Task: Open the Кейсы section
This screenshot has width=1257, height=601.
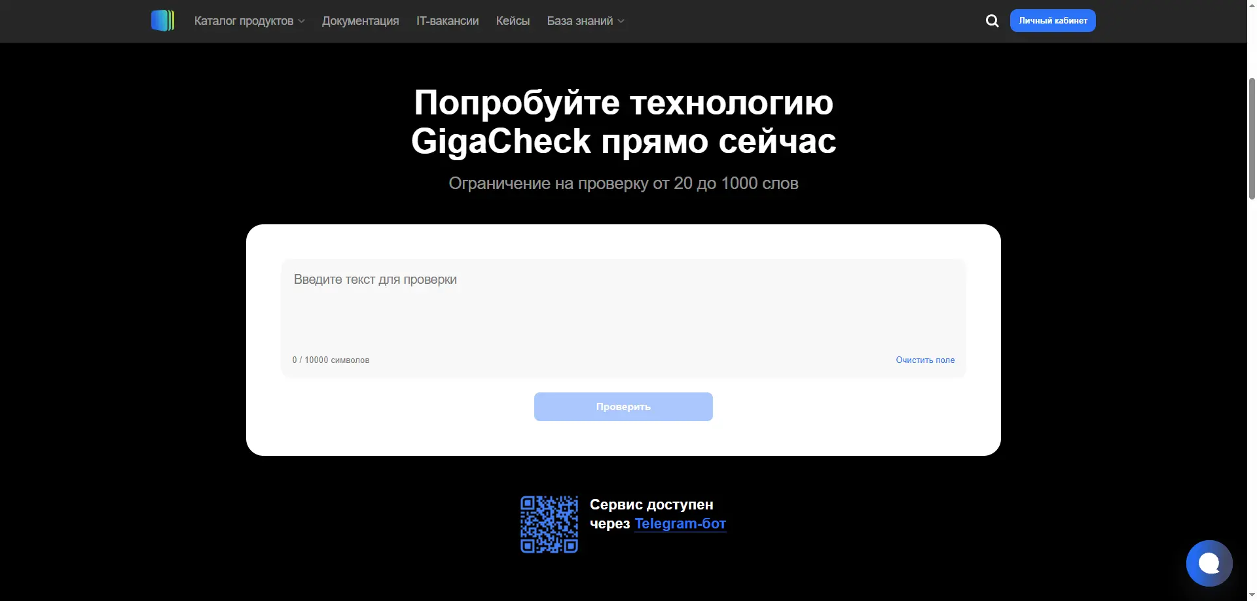Action: click(x=513, y=21)
